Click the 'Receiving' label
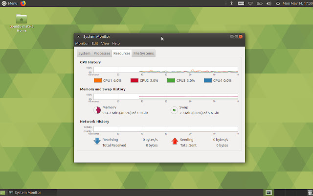 tap(110, 140)
